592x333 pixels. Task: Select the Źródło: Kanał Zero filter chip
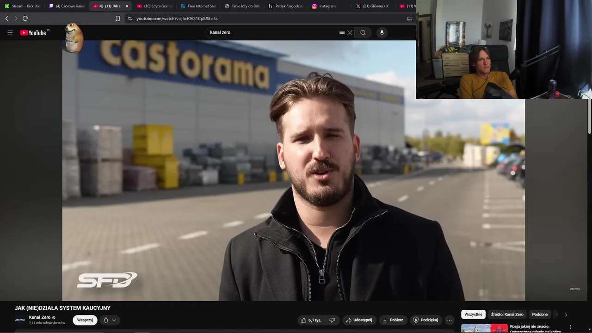pos(507,314)
